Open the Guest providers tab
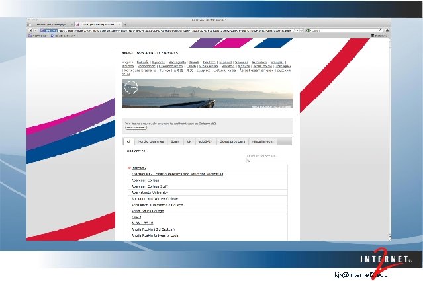This screenshot has height=281, width=423. 232,141
